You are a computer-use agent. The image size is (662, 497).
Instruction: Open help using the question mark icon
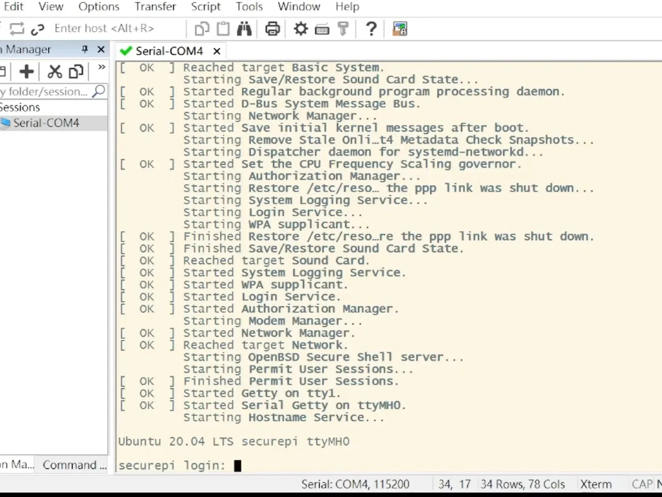click(371, 29)
